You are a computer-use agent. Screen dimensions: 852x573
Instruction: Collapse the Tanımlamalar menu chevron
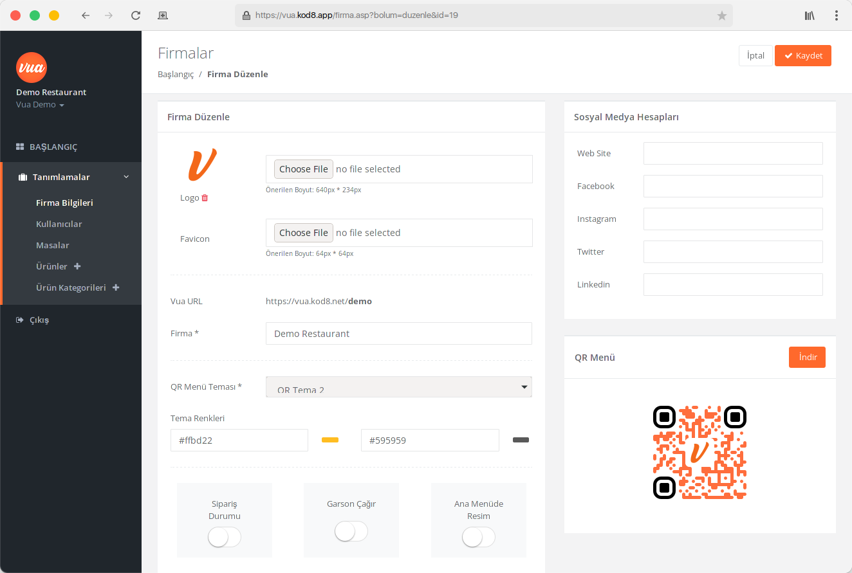point(126,177)
